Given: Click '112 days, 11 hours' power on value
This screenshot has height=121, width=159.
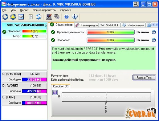Looking at the screenshot, I should (102, 76).
